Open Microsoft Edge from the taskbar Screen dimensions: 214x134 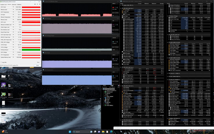[x=111, y=132]
